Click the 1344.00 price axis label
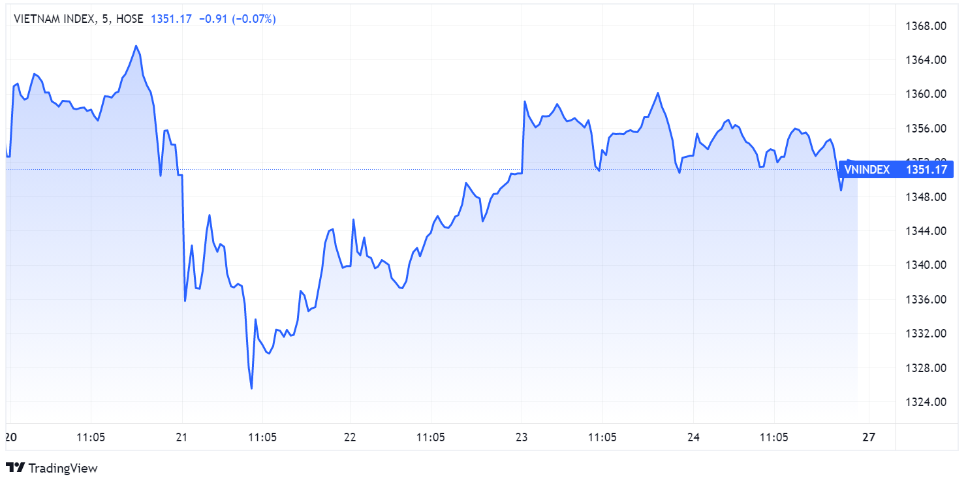The image size is (968, 485). tap(928, 231)
